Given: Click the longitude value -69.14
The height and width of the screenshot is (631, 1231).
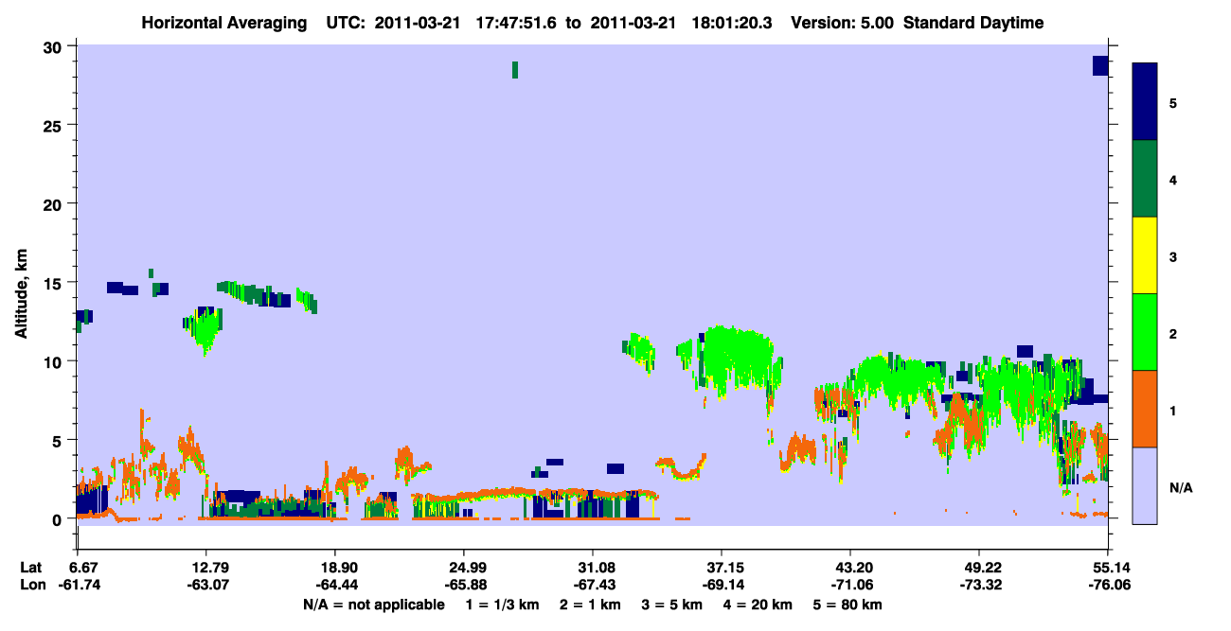Looking at the screenshot, I should [x=722, y=585].
